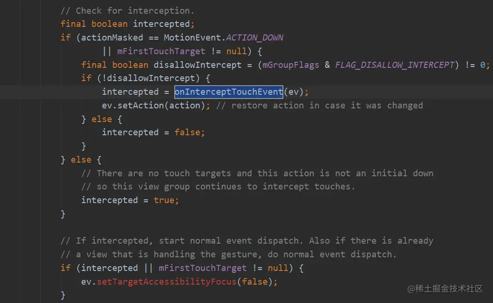Viewport: 493px width, 303px height.
Task: Click the watermark text at bottom right
Action: tap(445, 288)
